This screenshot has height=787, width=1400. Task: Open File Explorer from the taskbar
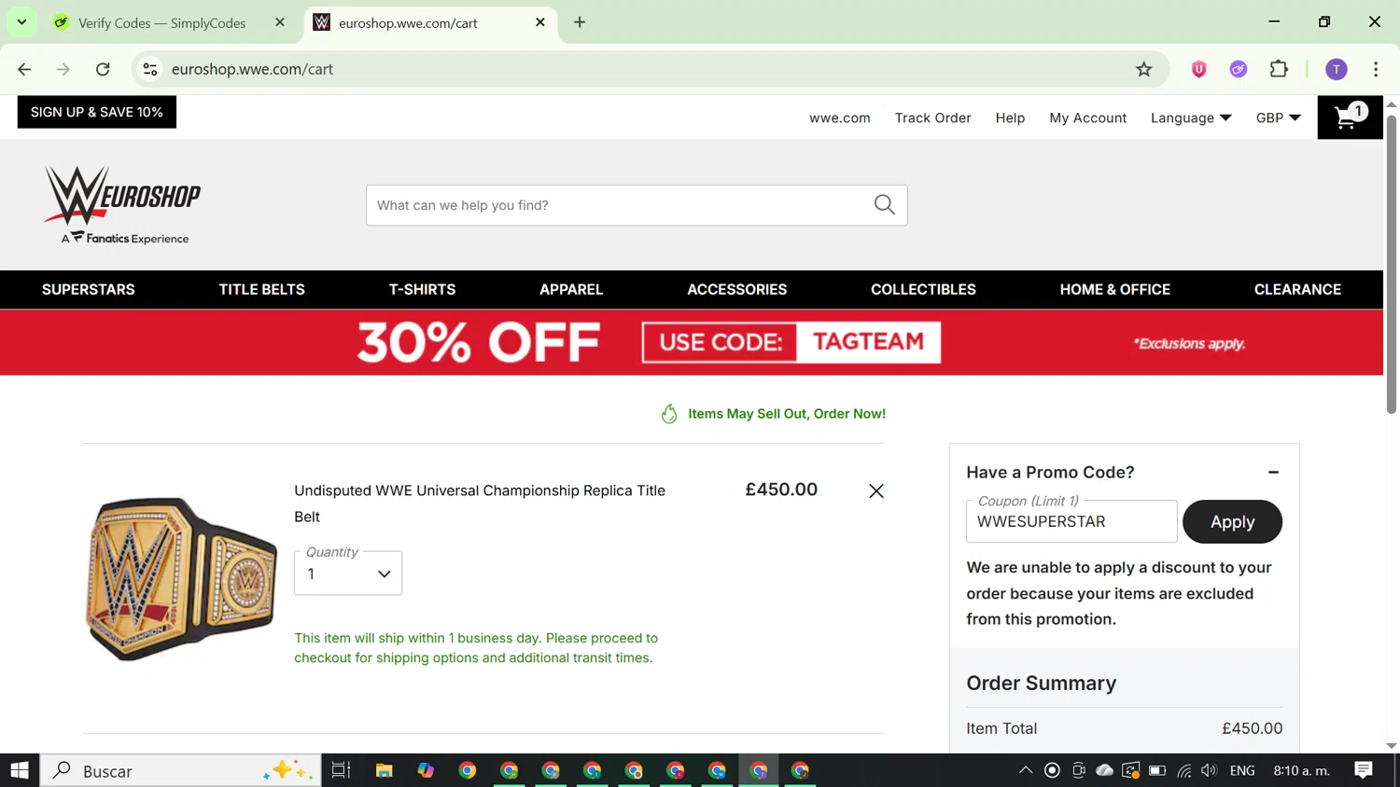coord(384,770)
